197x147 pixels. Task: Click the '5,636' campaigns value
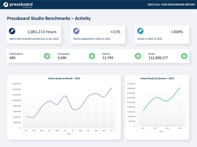click(x=62, y=58)
